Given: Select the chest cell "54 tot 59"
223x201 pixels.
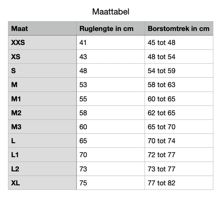Looking at the screenshot, I should [x=161, y=71].
